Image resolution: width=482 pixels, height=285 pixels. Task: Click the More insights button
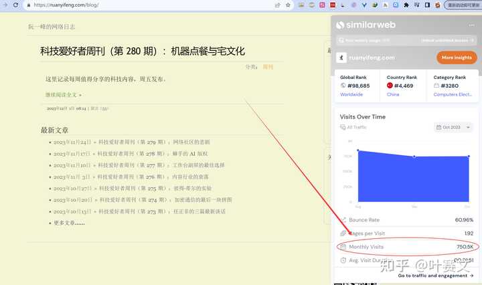pyautogui.click(x=457, y=58)
